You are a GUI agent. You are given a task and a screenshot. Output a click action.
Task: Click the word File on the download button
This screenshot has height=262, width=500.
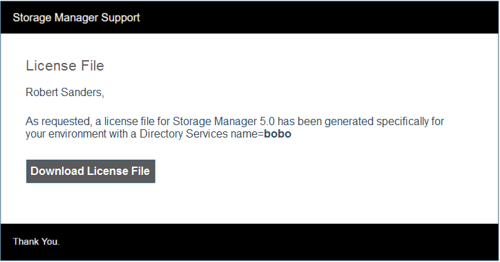[x=140, y=171]
